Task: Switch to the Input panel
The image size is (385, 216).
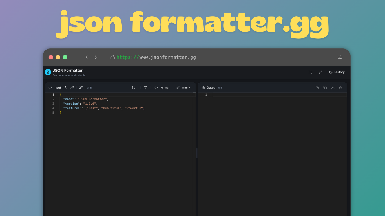Action: pos(55,87)
